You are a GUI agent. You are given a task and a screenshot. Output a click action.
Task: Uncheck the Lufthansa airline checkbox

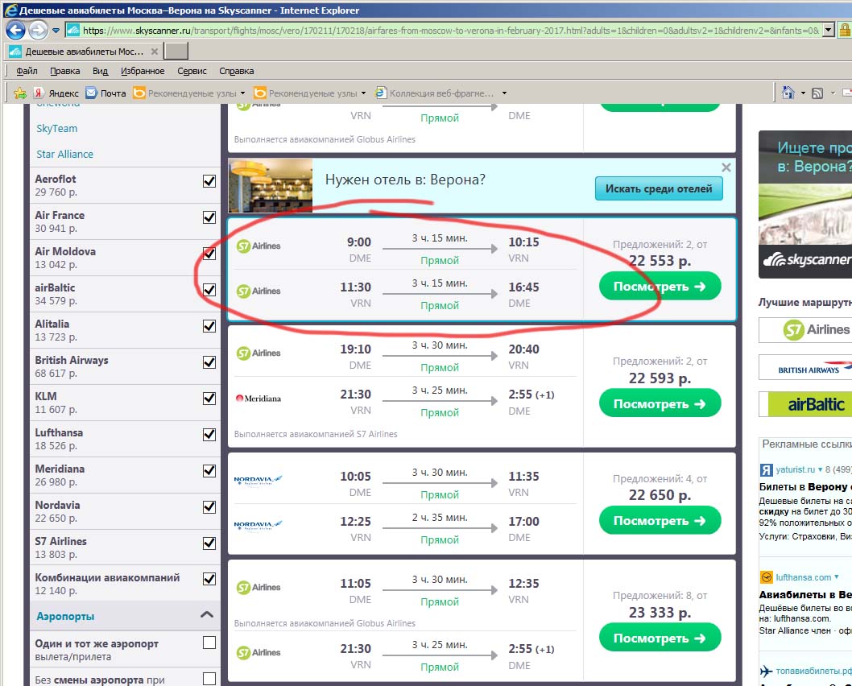click(x=209, y=435)
